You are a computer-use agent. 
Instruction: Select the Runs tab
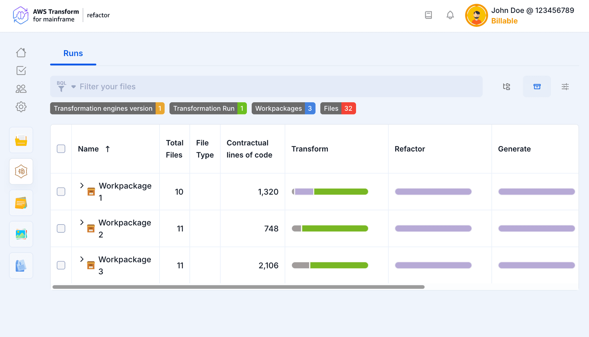click(x=73, y=53)
